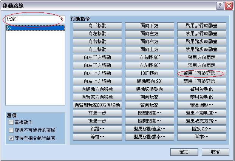Click the 面向左方 button
The height and width of the screenshot is (161, 235).
pyautogui.click(x=150, y=34)
